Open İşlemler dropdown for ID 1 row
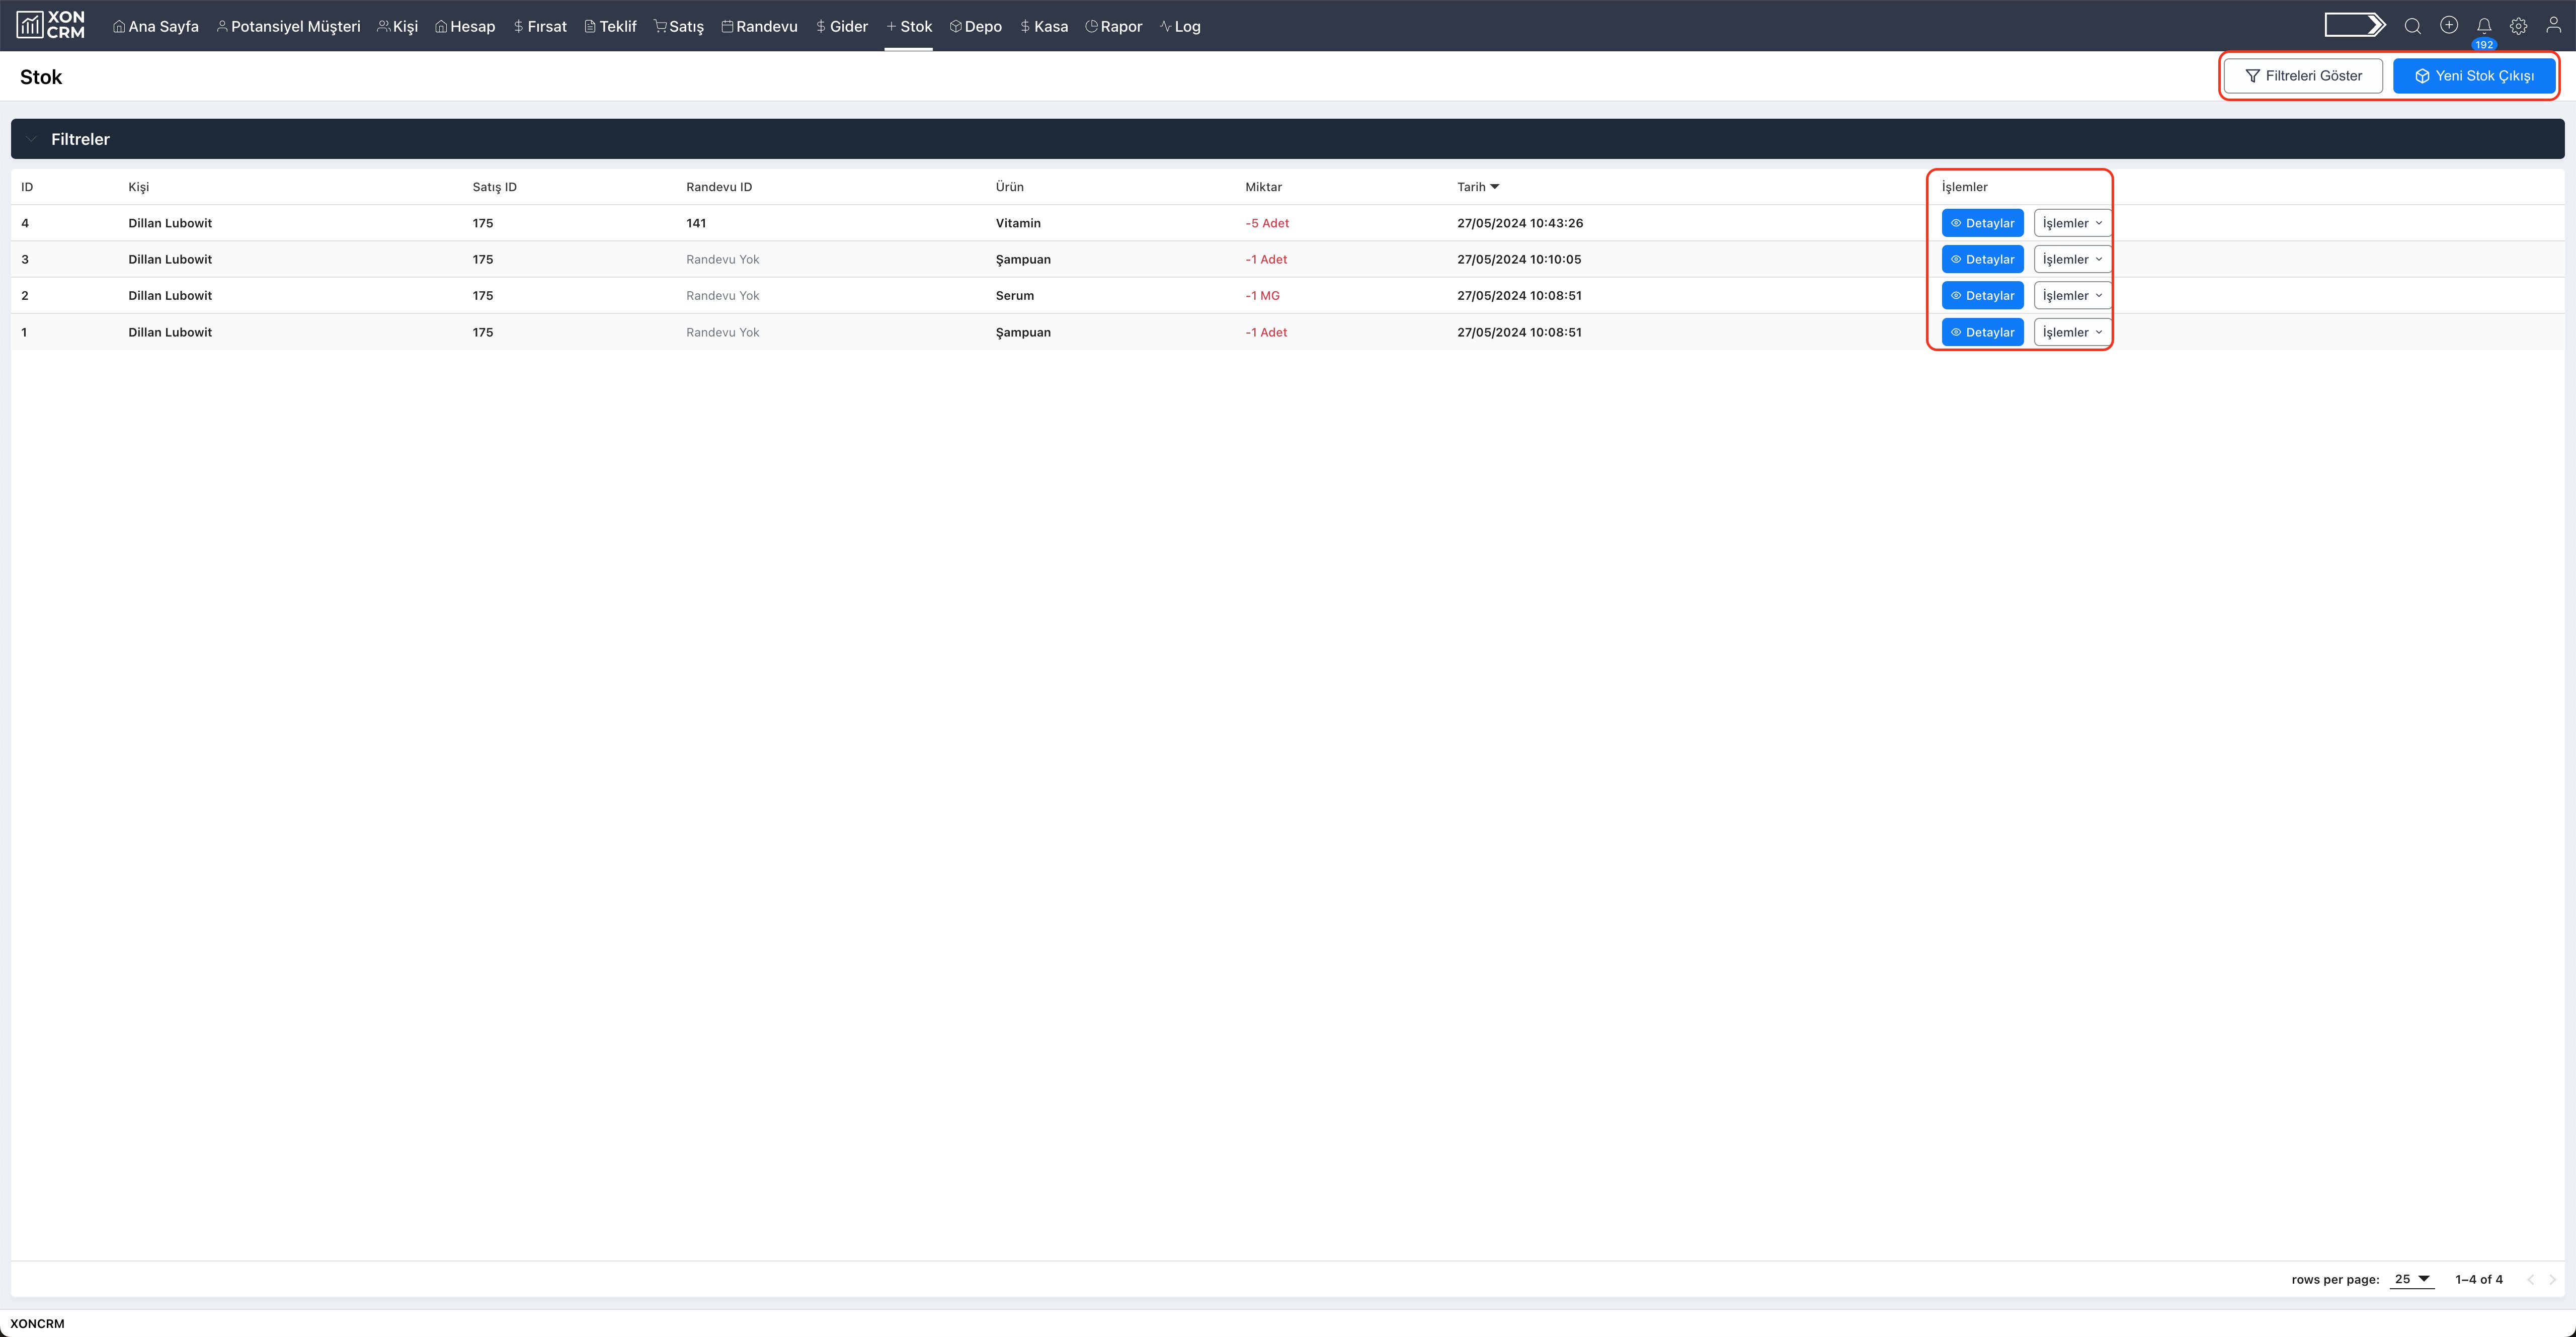This screenshot has height=1337, width=2576. click(x=2072, y=332)
